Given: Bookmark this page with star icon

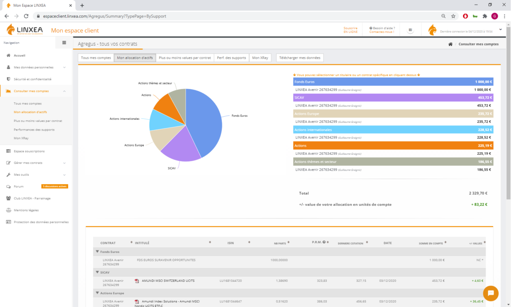Looking at the screenshot, I should [453, 16].
